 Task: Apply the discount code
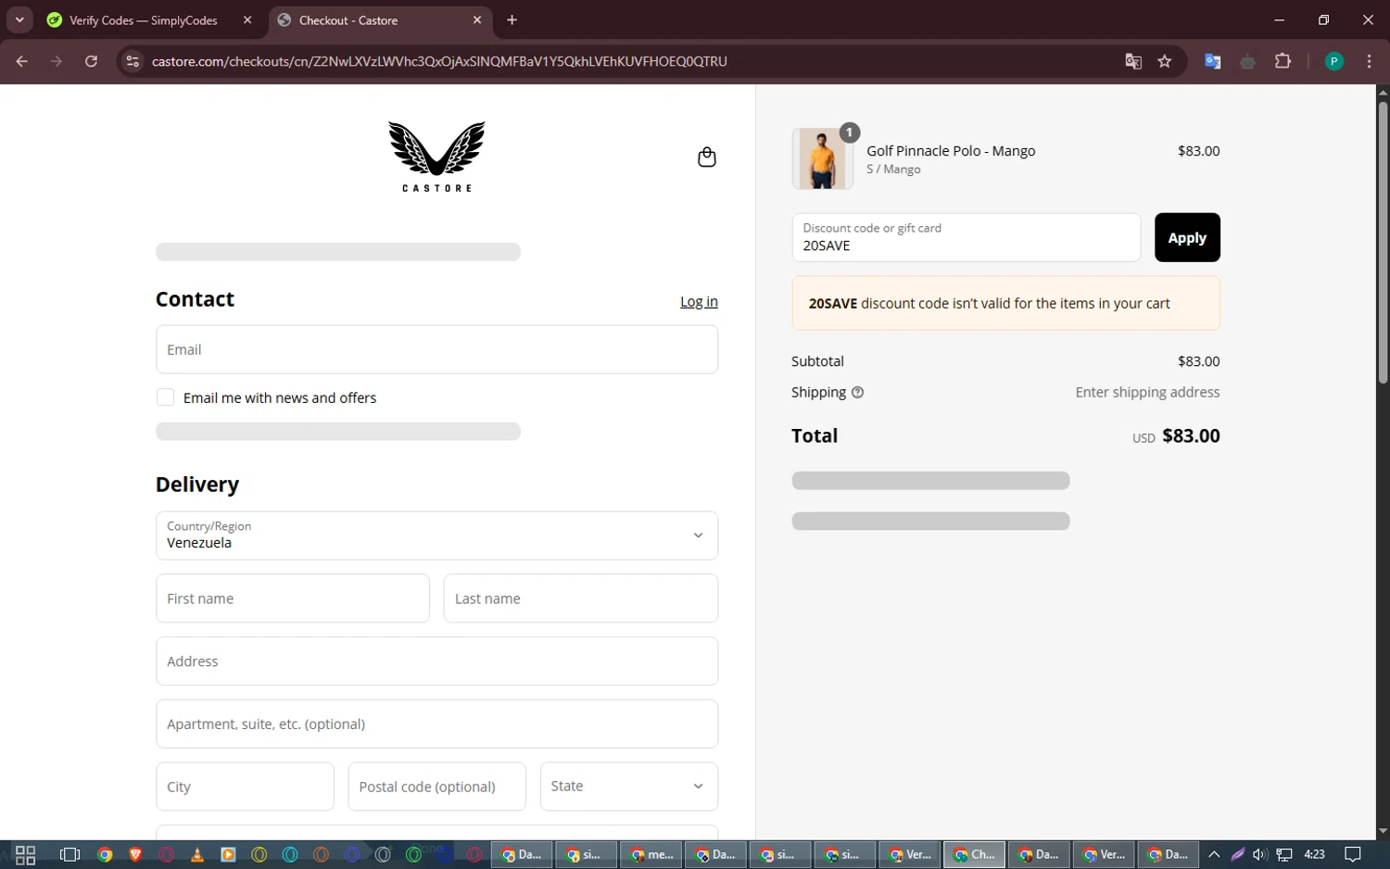[x=1187, y=238]
